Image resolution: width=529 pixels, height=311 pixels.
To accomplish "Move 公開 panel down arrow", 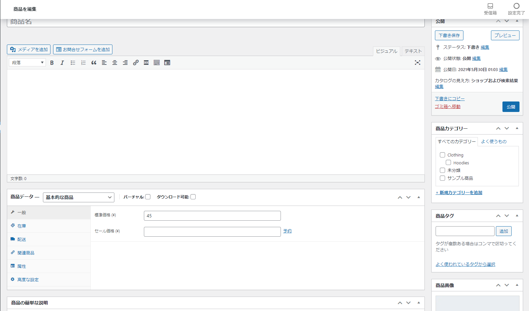I will [x=507, y=21].
